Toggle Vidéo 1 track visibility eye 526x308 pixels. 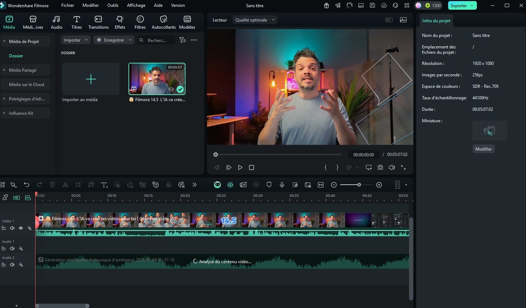(21, 228)
